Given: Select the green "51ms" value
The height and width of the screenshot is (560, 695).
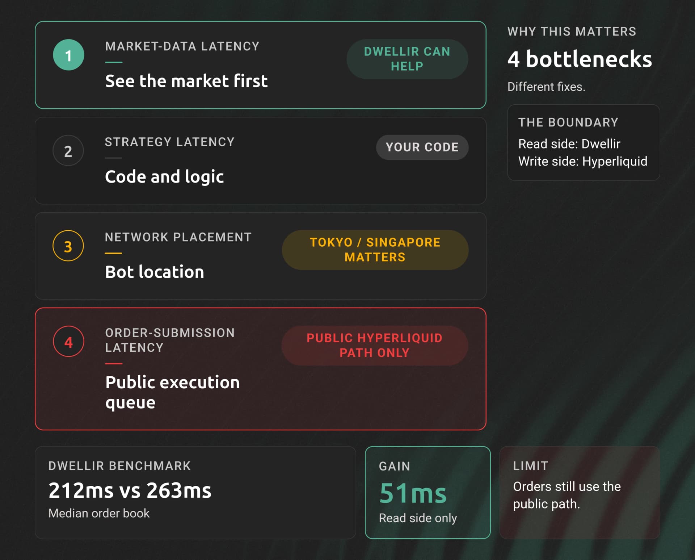Looking at the screenshot, I should point(413,493).
